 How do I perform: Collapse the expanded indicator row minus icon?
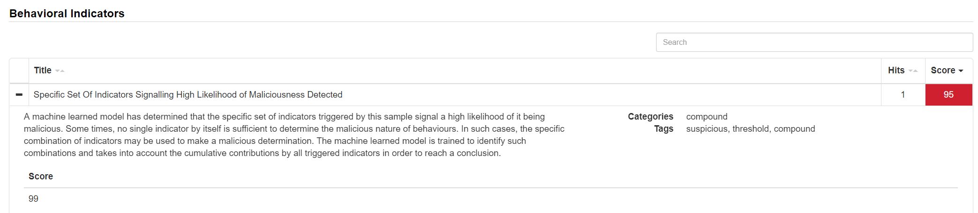pos(19,95)
